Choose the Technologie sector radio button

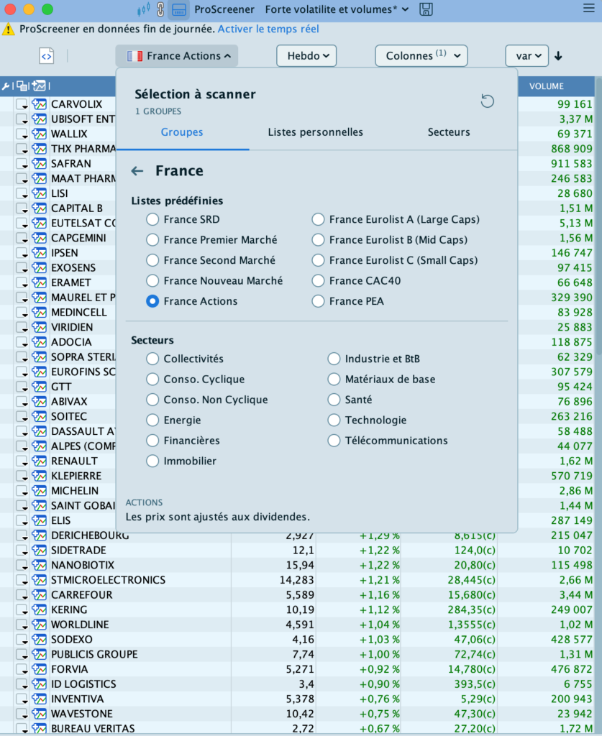(334, 420)
